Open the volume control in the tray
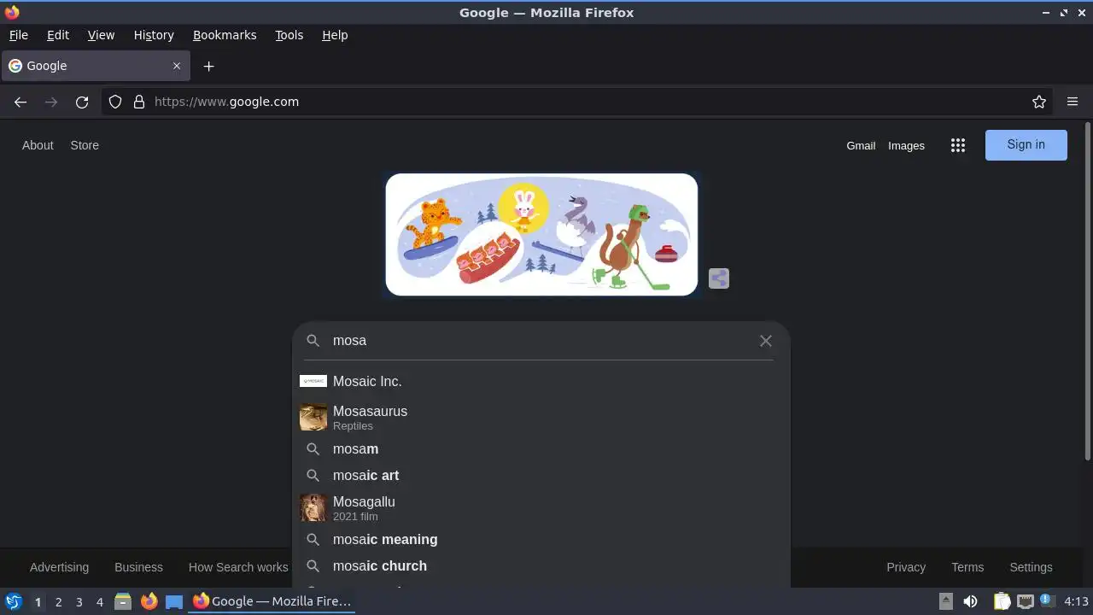The height and width of the screenshot is (615, 1093). click(x=970, y=601)
